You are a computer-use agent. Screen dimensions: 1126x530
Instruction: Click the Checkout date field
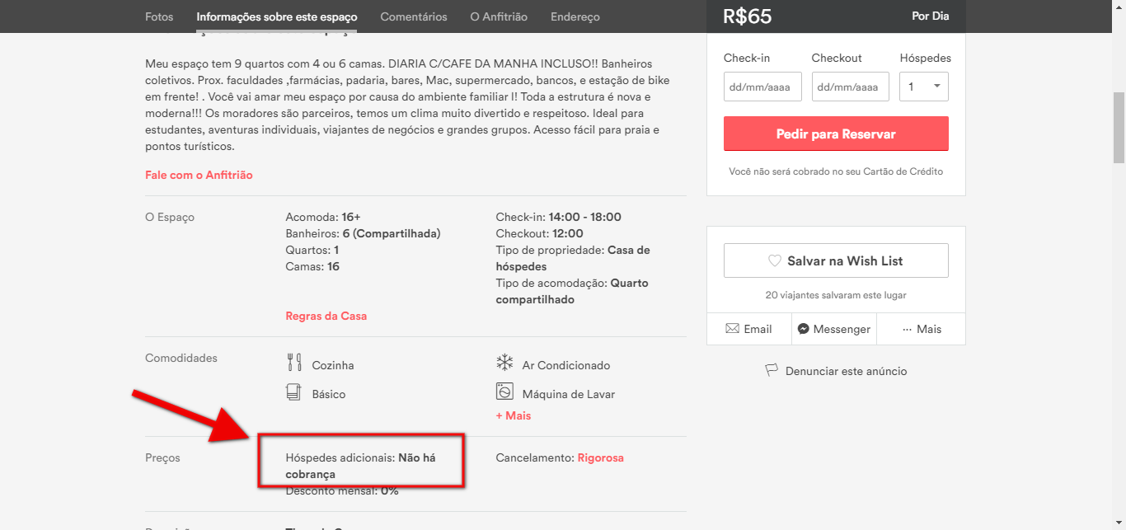850,87
